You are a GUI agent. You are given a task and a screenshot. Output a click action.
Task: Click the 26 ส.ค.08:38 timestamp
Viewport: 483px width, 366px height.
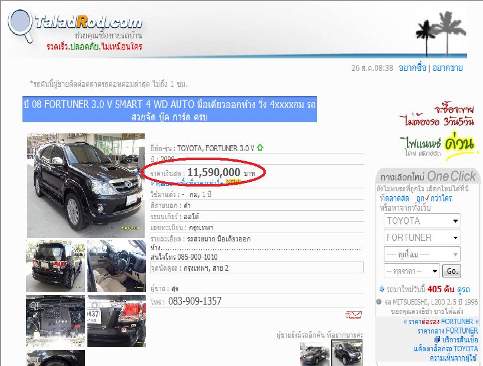[372, 68]
